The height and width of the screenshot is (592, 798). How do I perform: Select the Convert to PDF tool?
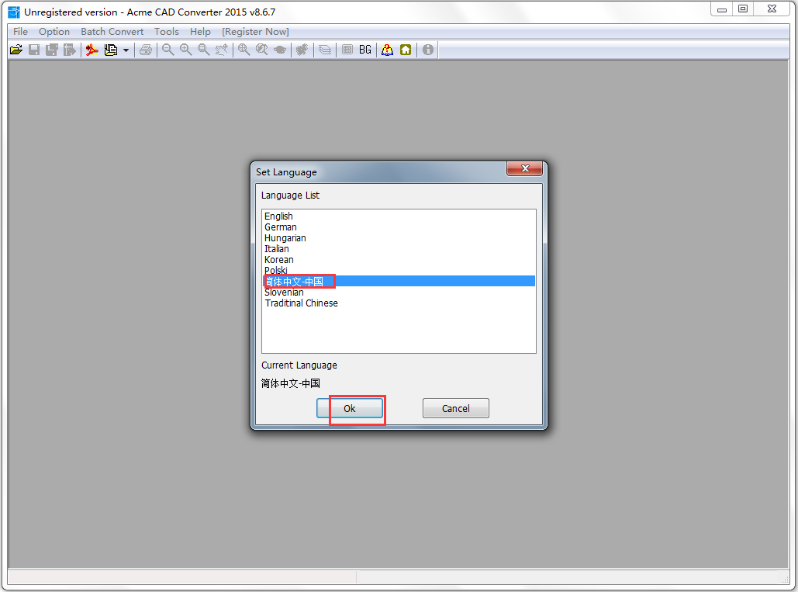(92, 50)
